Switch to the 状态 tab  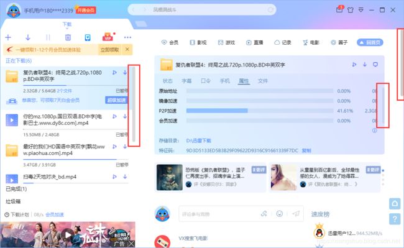tap(167, 81)
